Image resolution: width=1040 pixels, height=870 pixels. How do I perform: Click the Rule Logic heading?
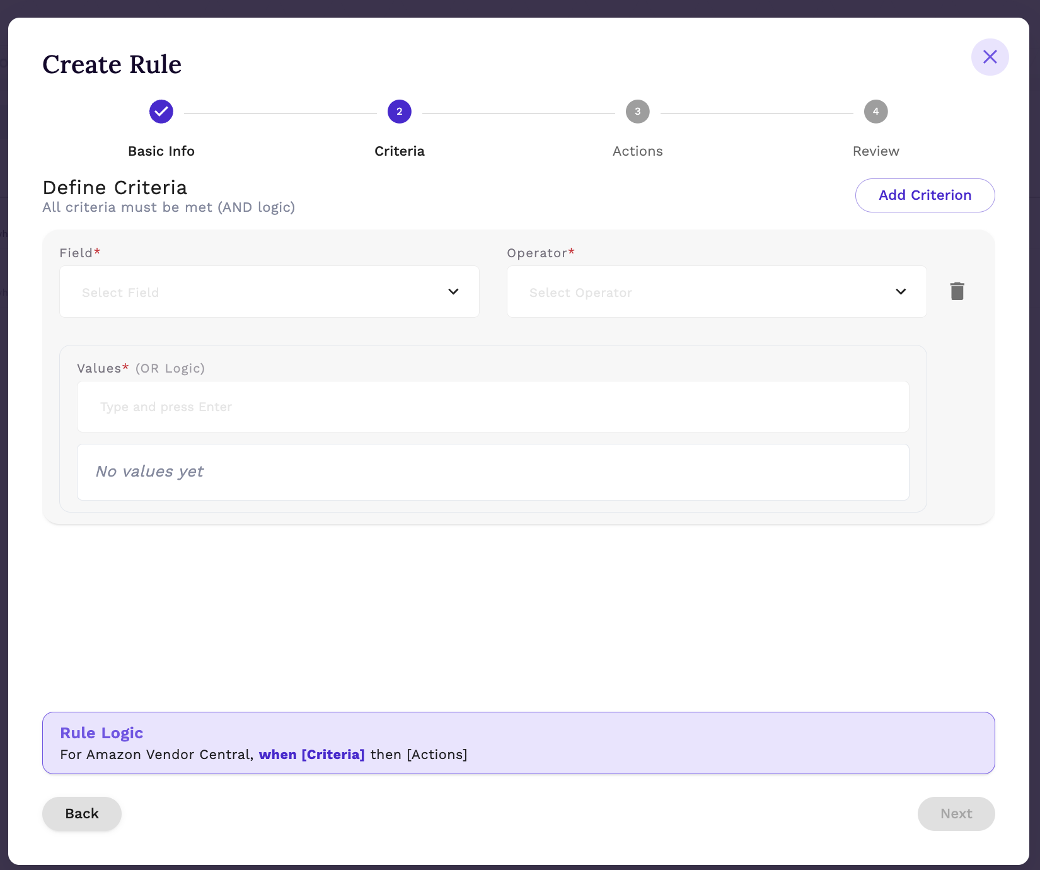[101, 733]
